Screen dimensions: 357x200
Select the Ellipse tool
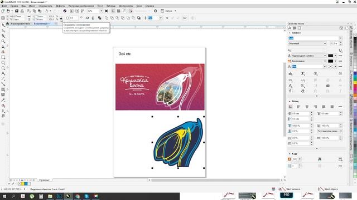[x=3, y=63]
